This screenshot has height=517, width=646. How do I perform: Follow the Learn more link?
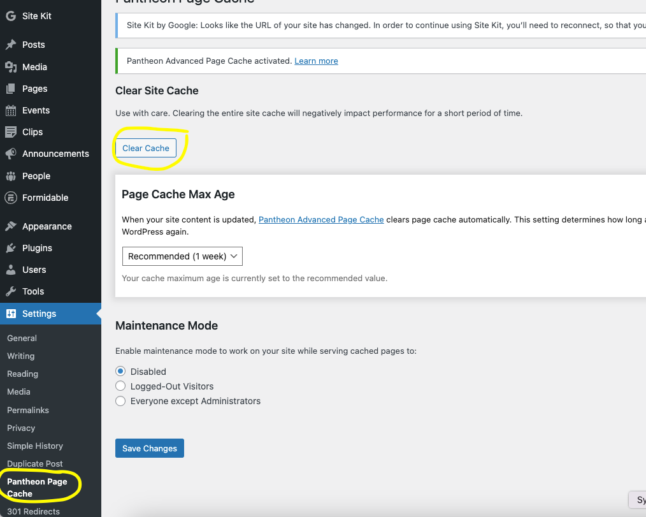(x=316, y=61)
